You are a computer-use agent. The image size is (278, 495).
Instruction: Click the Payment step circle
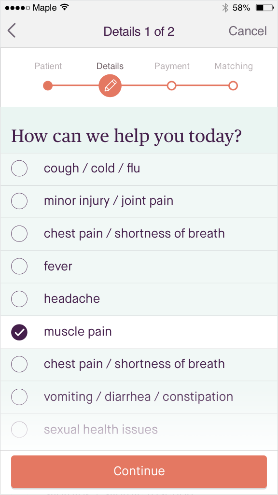pos(172,85)
